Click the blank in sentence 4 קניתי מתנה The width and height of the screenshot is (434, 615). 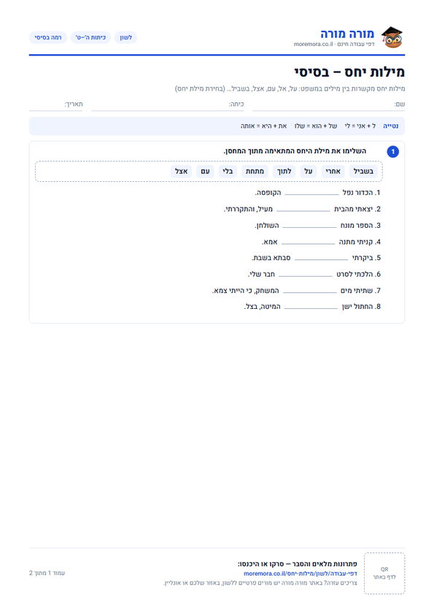pyautogui.click(x=309, y=243)
